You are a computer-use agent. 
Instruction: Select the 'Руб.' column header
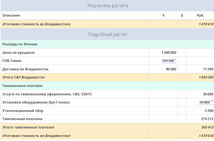(x=200, y=15)
